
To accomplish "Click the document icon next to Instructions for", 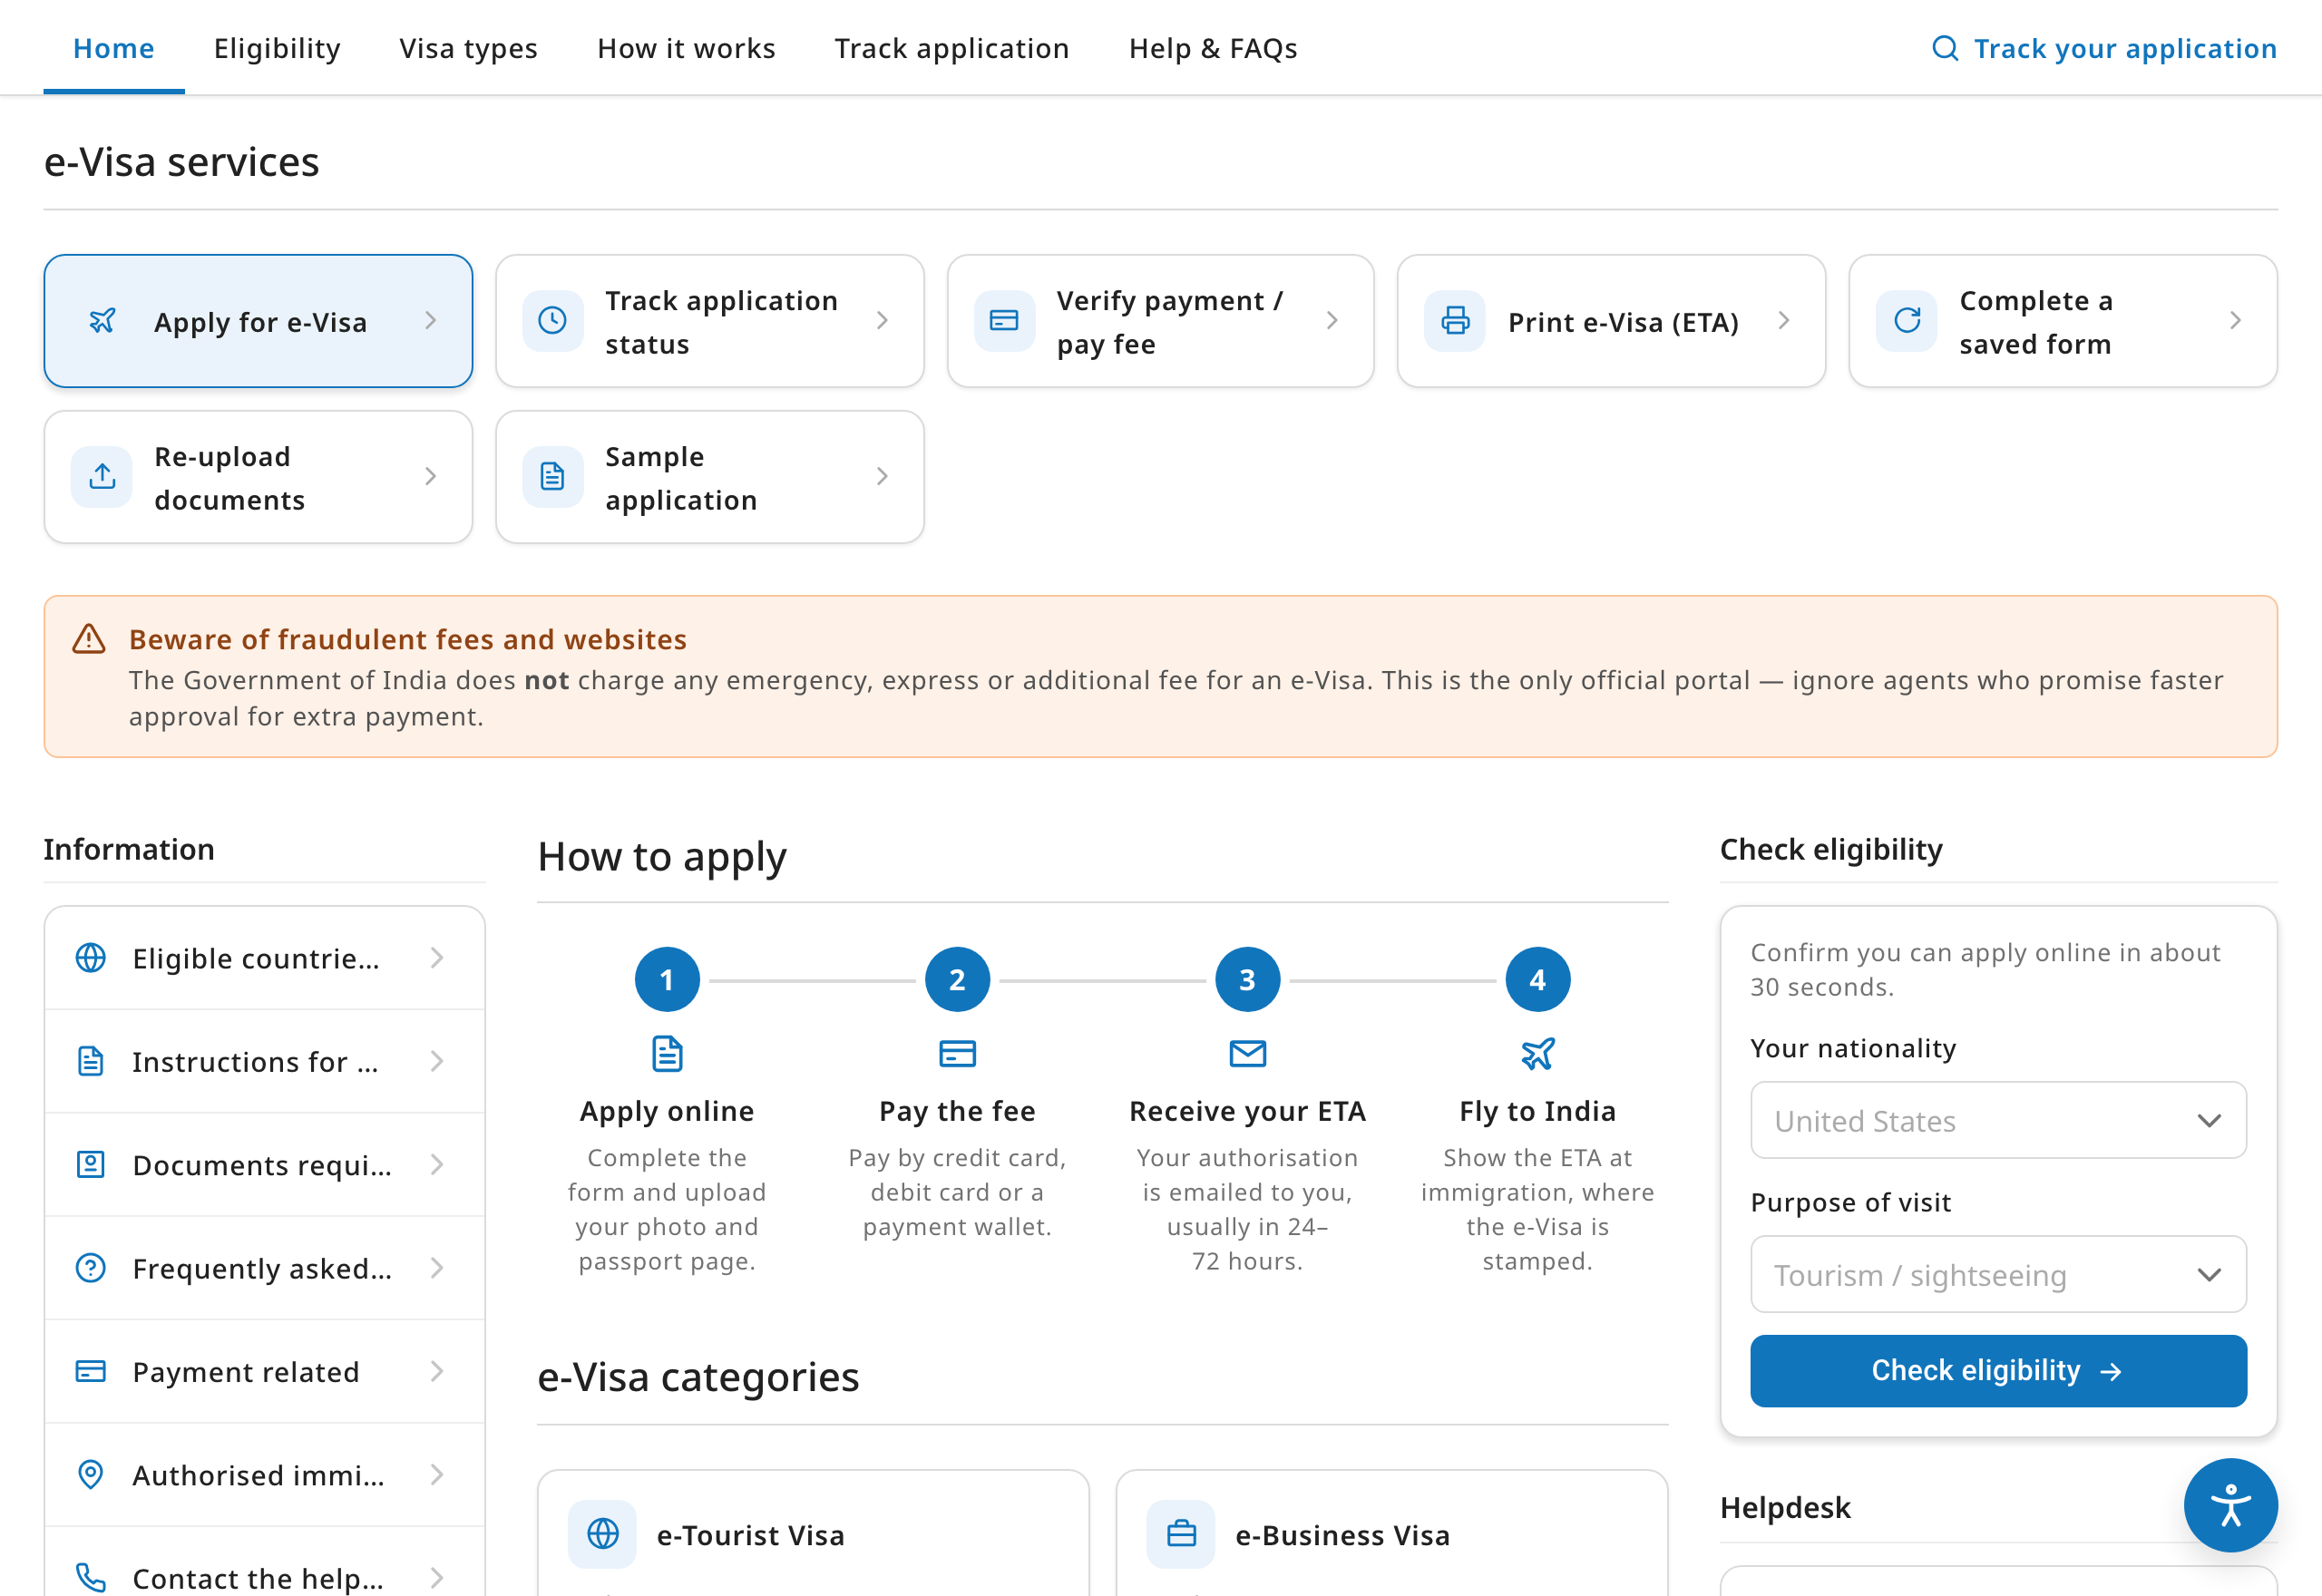I will click(x=91, y=1061).
